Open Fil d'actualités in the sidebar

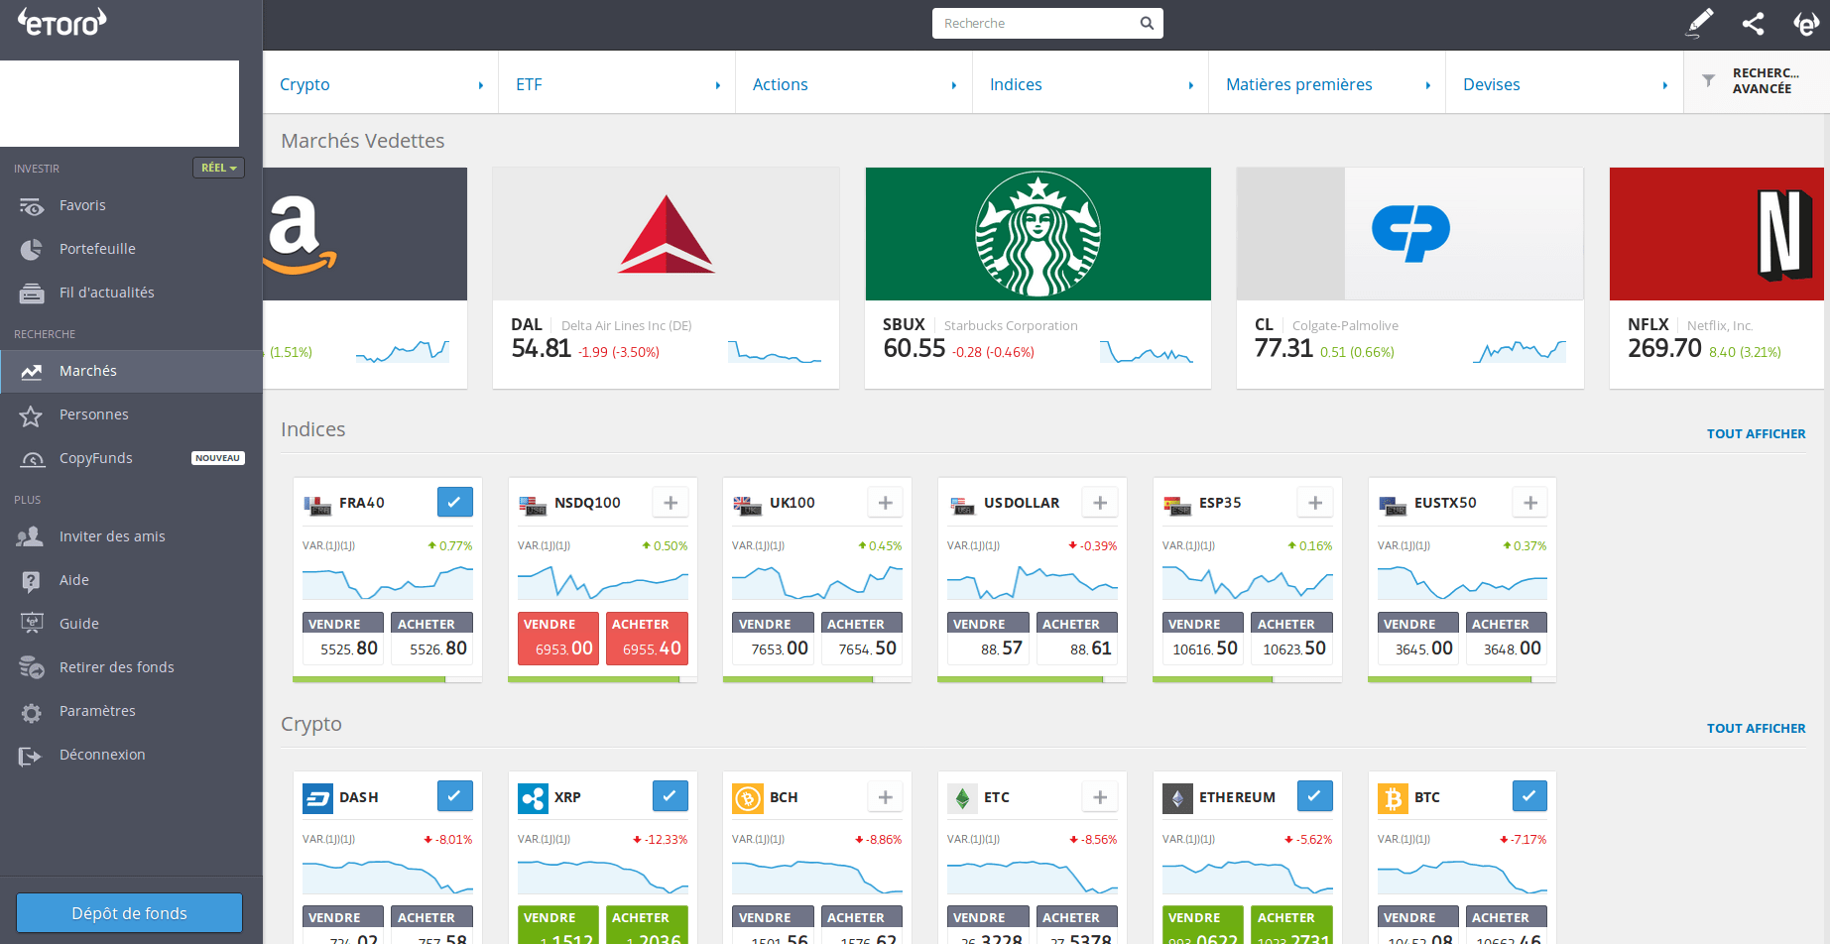pyautogui.click(x=131, y=293)
